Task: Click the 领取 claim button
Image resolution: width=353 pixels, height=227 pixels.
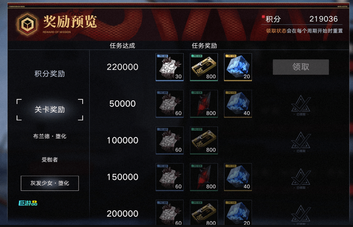Action: tap(301, 67)
